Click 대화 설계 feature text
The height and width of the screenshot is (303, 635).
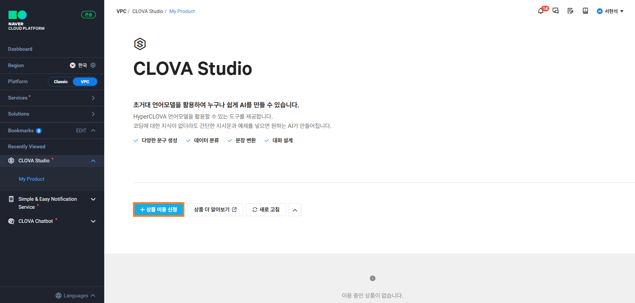[283, 140]
